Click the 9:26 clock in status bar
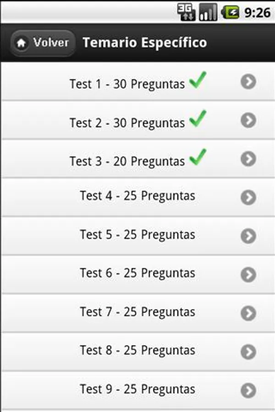This screenshot has height=412, width=275. click(257, 12)
